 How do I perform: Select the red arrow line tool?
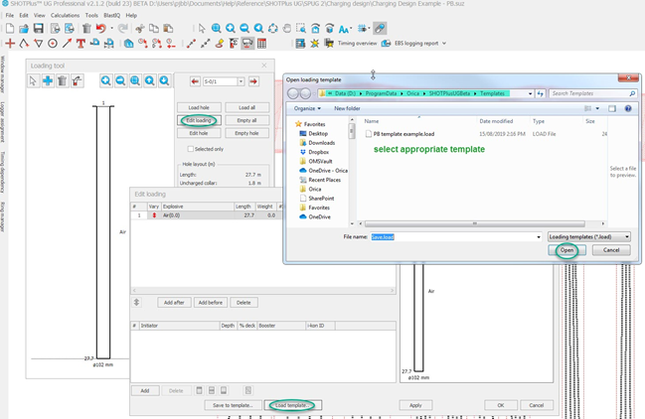(67, 43)
